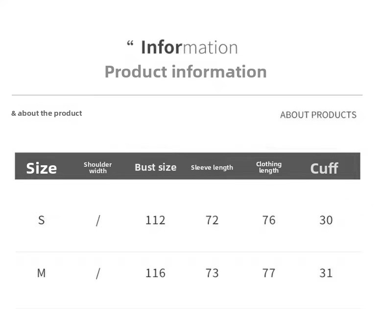Image resolution: width=380 pixels, height=309 pixels.
Task: Click the sleeve length value 73
Action: (x=212, y=273)
